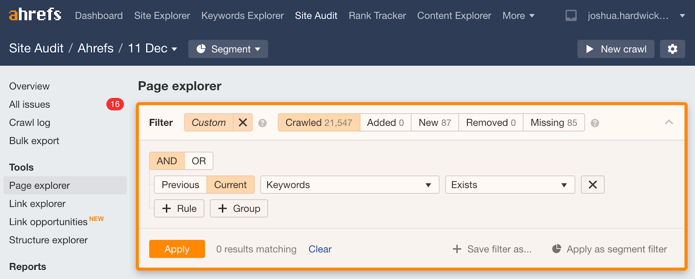
Task: Open Keywords Explorer in top menu
Action: (242, 16)
